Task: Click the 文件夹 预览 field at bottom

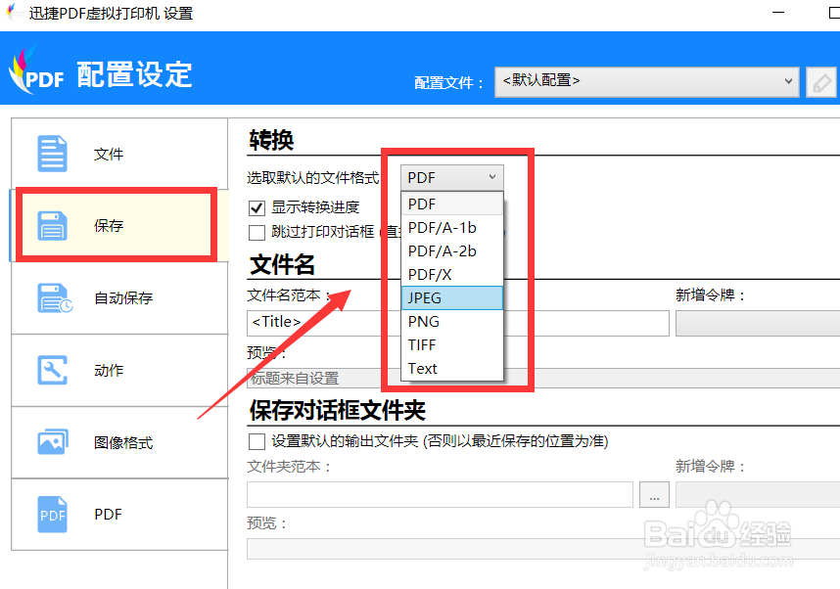Action: tap(543, 550)
